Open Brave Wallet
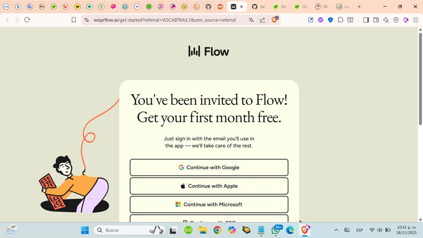The width and height of the screenshot is (423, 238). [376, 20]
